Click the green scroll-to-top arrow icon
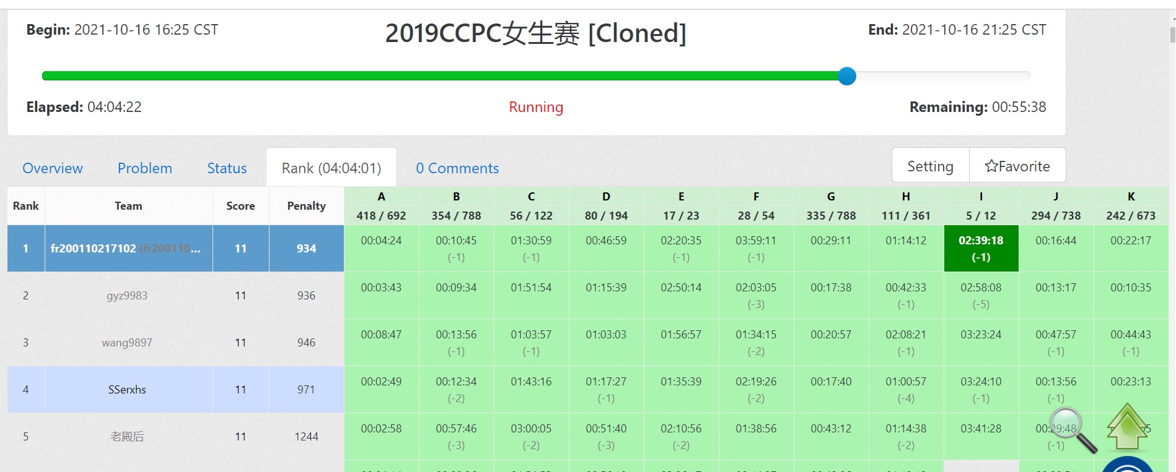This screenshot has width=1176, height=472. (x=1127, y=427)
